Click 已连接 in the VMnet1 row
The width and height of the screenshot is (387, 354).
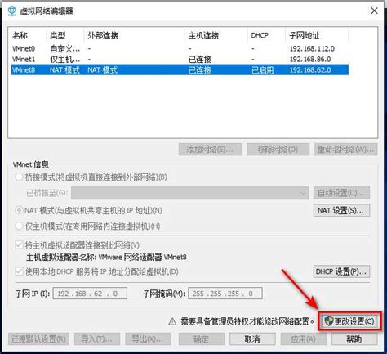pos(200,59)
